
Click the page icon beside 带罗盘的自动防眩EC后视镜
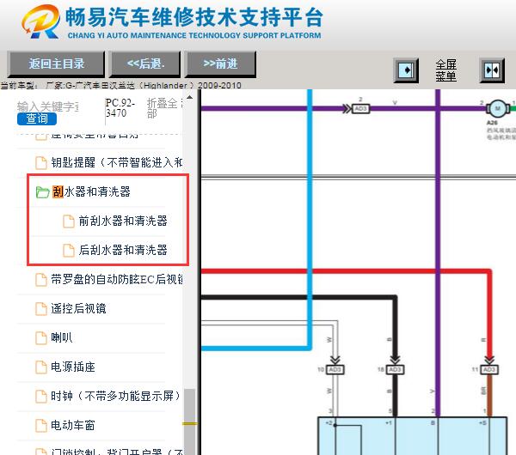click(x=41, y=280)
